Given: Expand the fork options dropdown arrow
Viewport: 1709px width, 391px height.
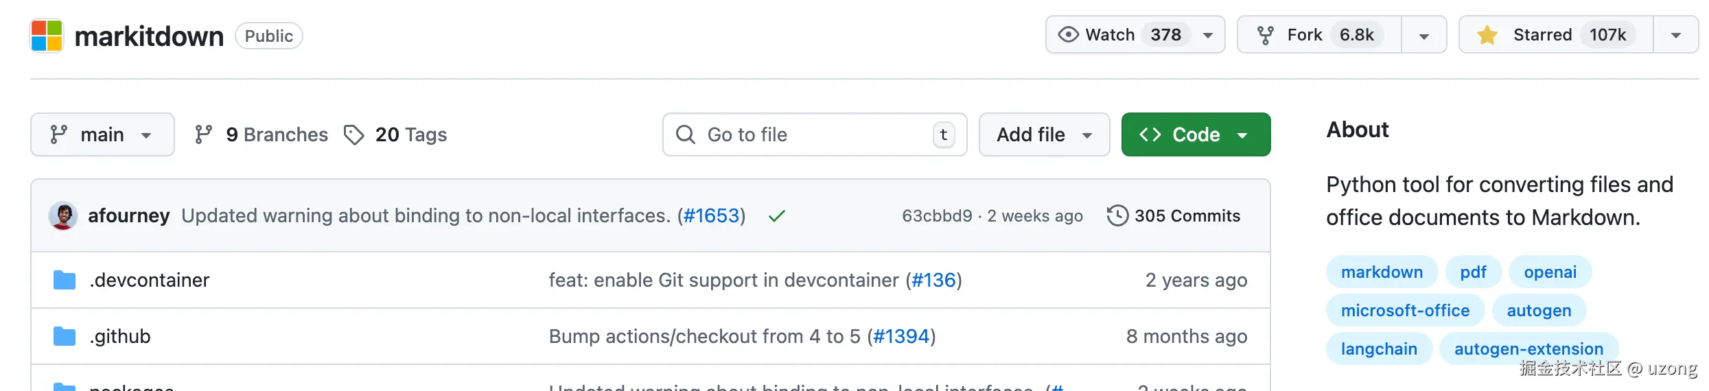Looking at the screenshot, I should point(1424,36).
